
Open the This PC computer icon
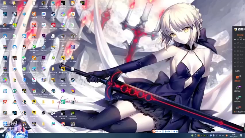(24, 3)
